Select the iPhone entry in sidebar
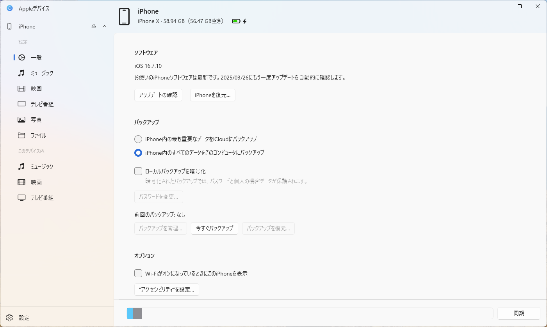 (x=27, y=26)
